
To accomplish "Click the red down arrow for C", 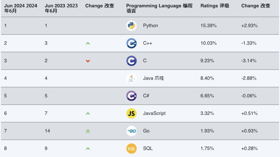I will click(88, 61).
